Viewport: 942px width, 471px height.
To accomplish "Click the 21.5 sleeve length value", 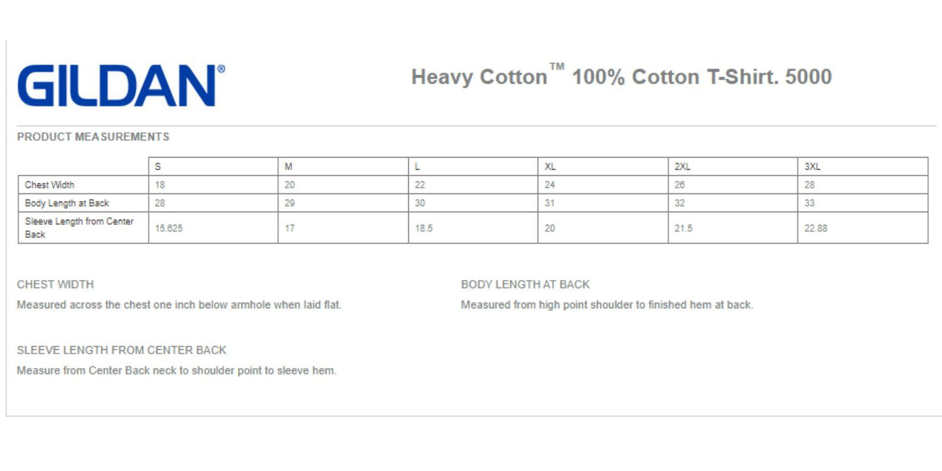I will (x=683, y=229).
